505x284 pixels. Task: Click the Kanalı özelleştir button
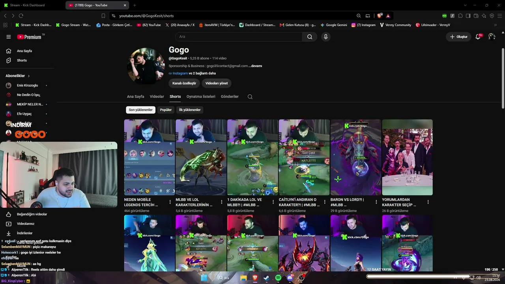[184, 83]
